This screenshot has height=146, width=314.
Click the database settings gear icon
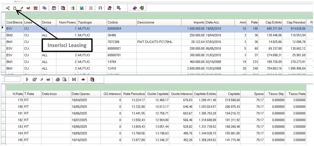[119, 8]
